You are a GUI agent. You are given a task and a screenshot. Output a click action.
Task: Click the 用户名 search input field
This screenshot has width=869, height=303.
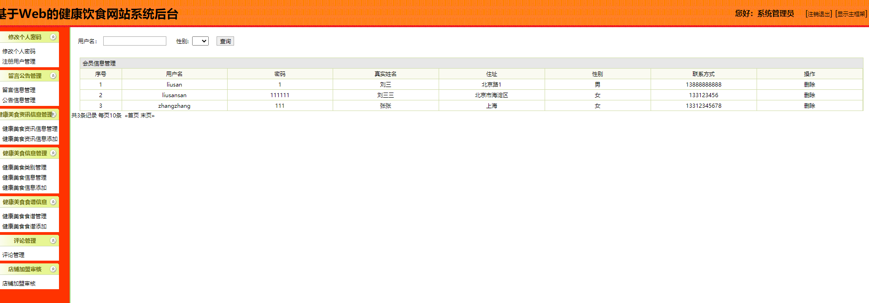(x=135, y=41)
